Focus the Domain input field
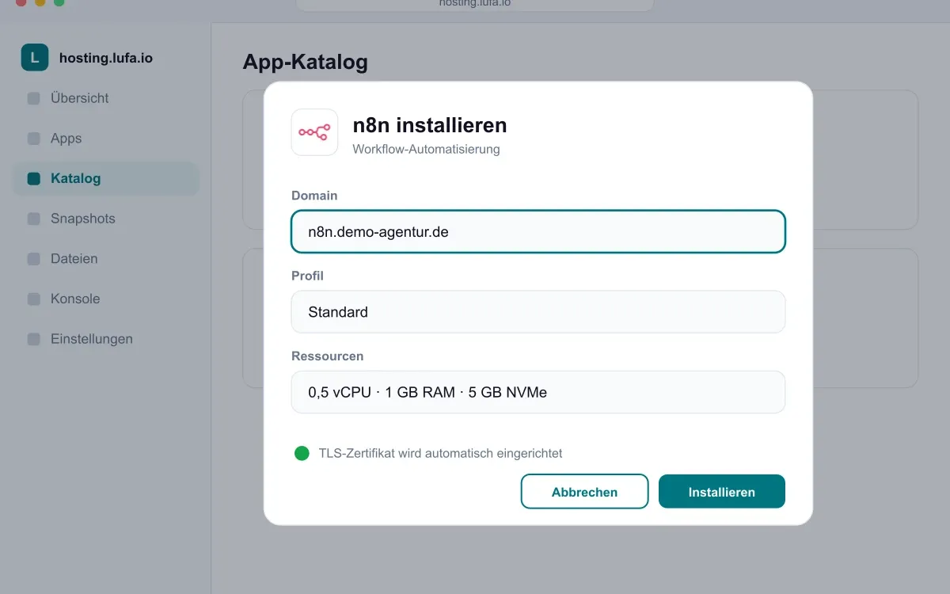This screenshot has width=950, height=594. [538, 231]
